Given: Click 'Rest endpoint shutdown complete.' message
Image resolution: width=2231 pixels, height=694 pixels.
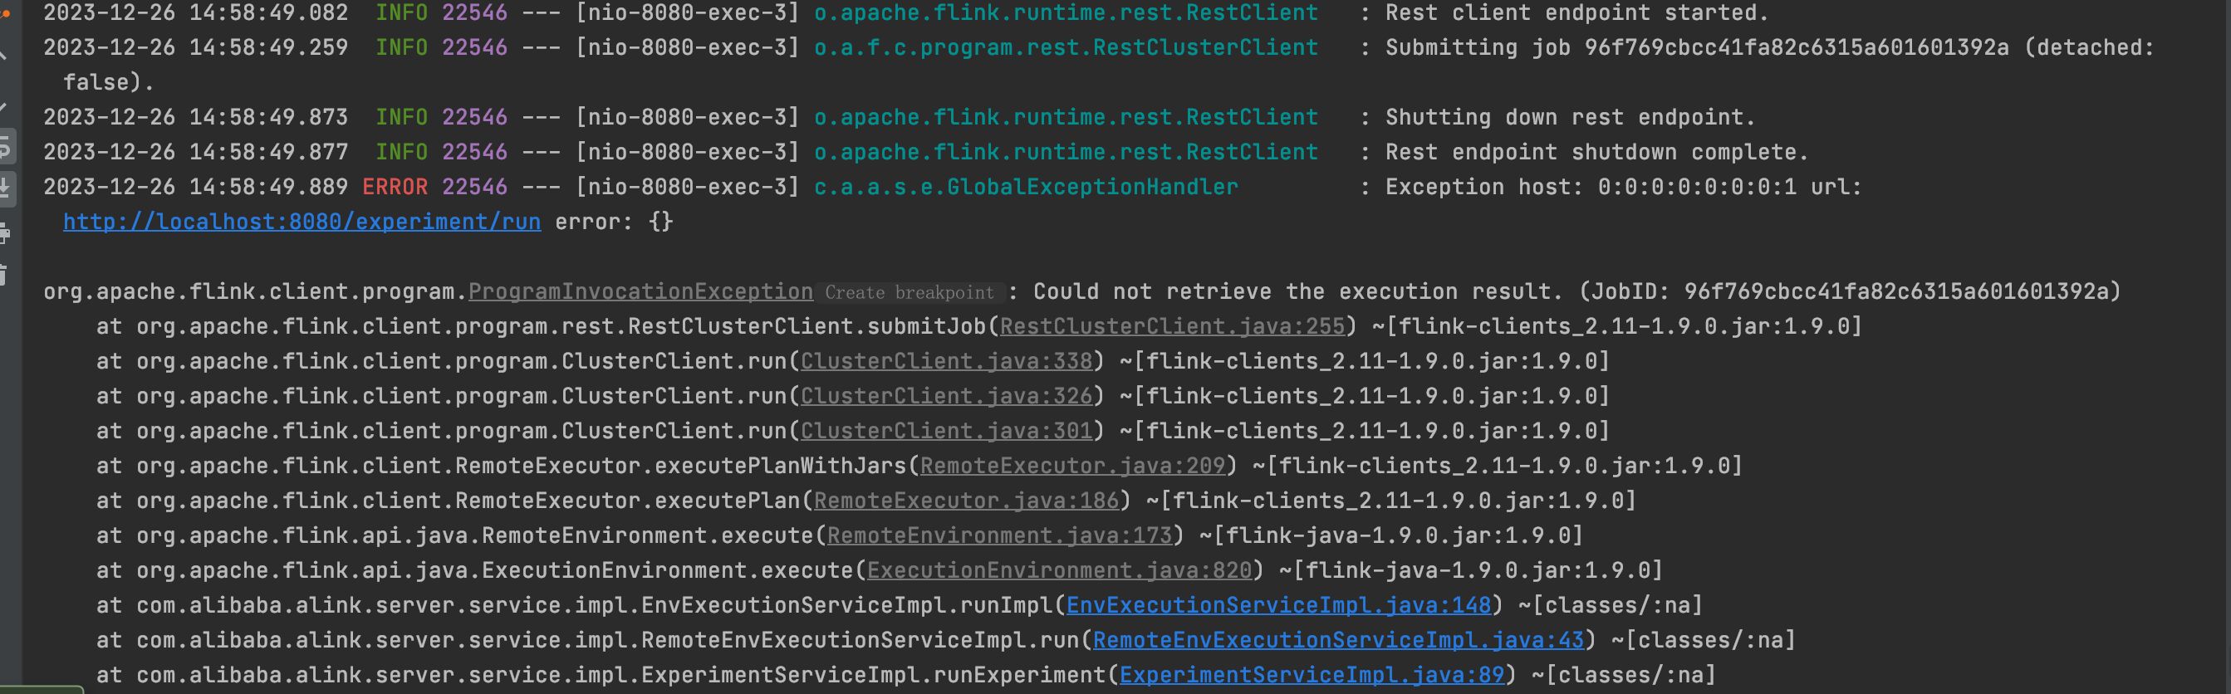Looking at the screenshot, I should click(x=1596, y=152).
